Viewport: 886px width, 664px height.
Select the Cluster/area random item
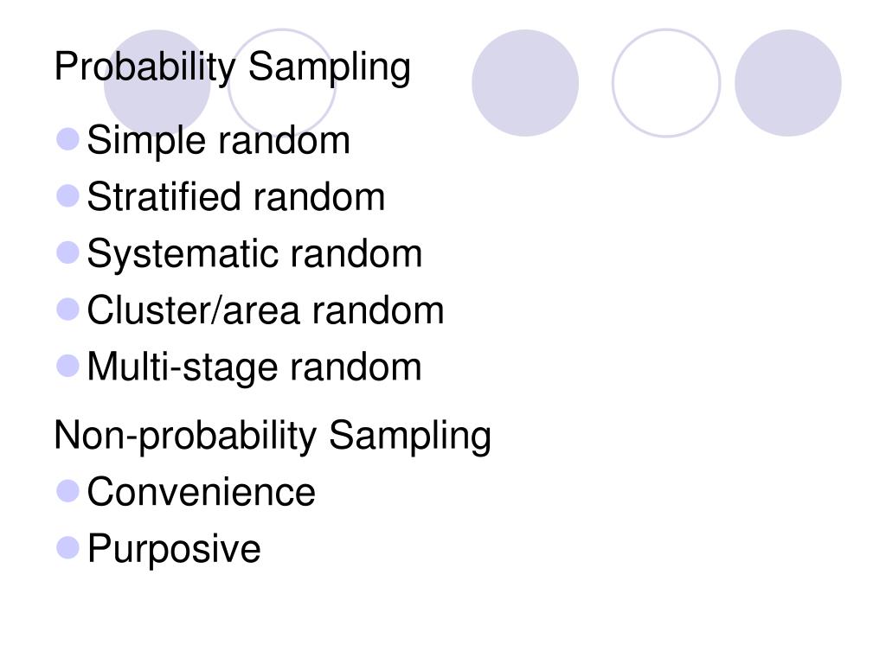pyautogui.click(x=266, y=310)
